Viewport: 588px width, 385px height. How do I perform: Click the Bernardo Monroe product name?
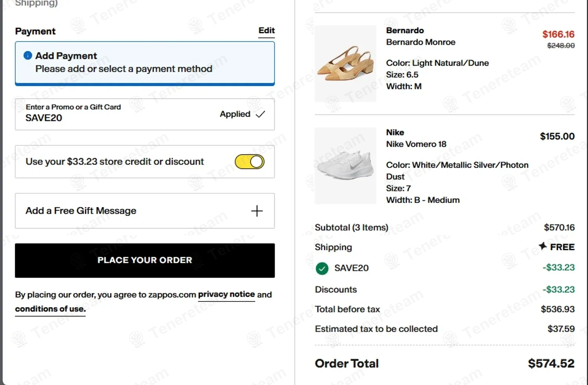(x=421, y=42)
